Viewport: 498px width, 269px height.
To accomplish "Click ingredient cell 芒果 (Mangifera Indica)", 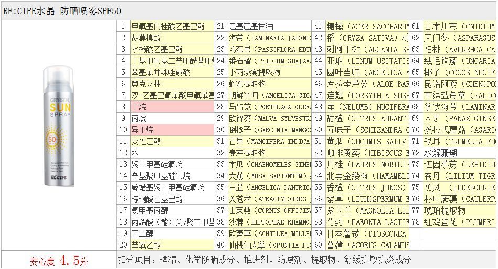I will pos(269,141).
